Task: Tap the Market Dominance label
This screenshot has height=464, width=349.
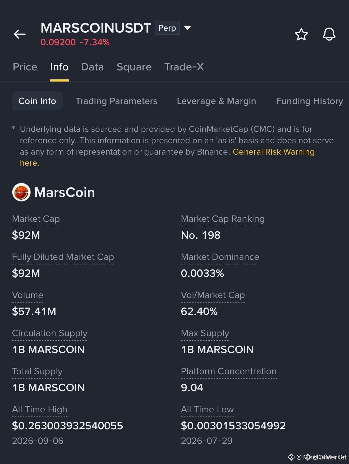Action: click(220, 257)
